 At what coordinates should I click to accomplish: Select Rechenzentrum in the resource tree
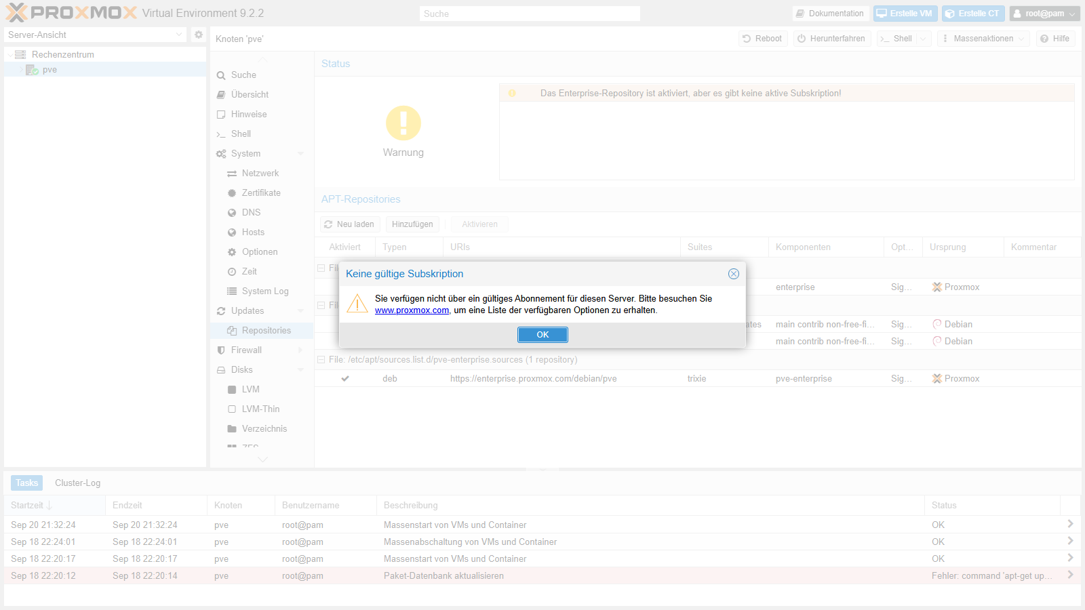click(x=63, y=54)
